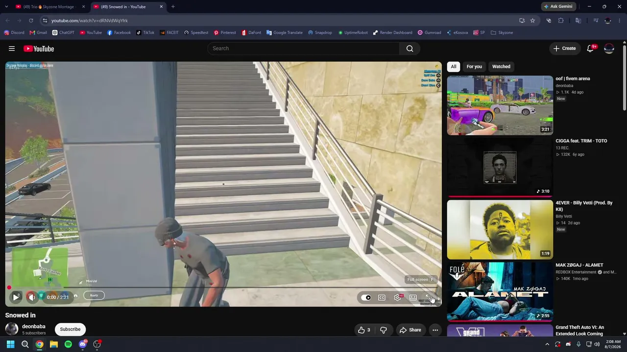Open Google Translate toolbar icon
The height and width of the screenshot is (352, 627).
pos(578,21)
